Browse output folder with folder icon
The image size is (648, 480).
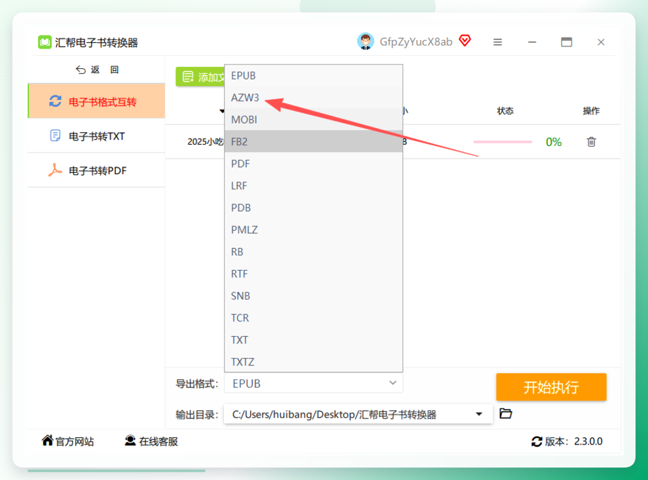506,413
